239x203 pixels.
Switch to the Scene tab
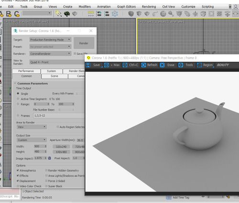54,76
